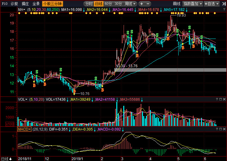Click help question mark on MACD panel

click(x=217, y=129)
